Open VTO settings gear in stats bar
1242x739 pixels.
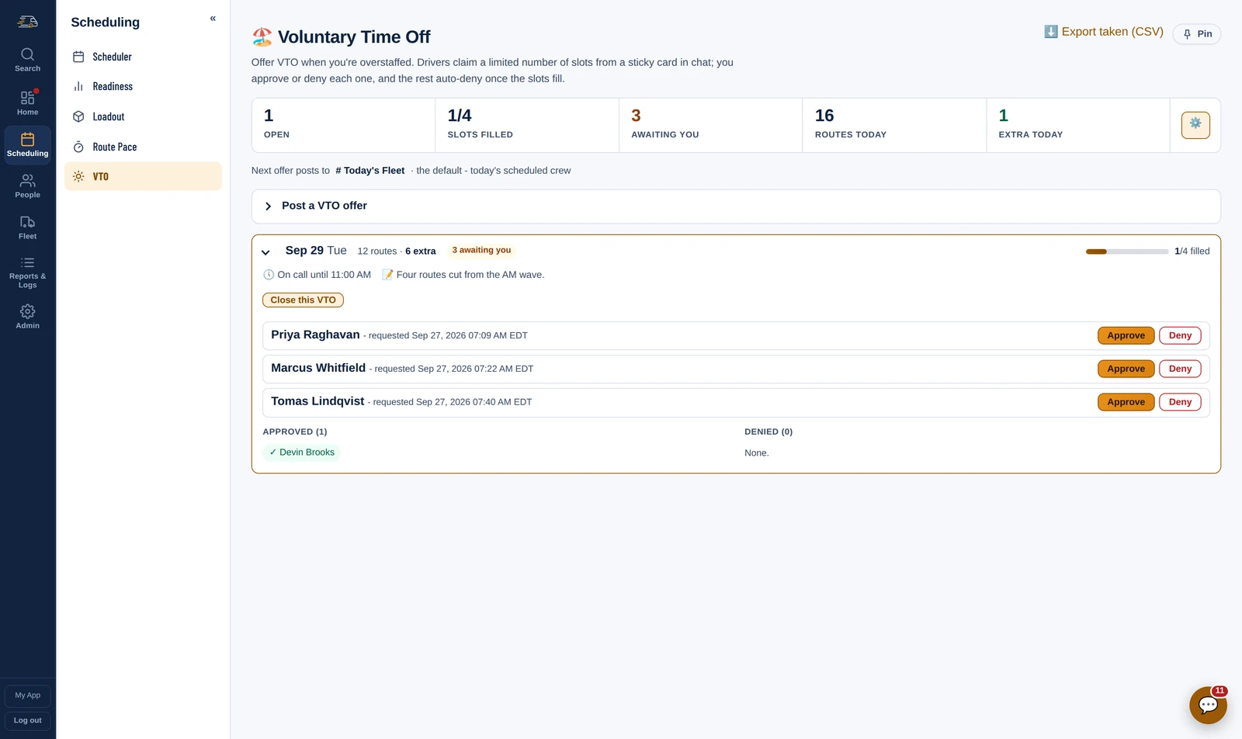(1195, 125)
